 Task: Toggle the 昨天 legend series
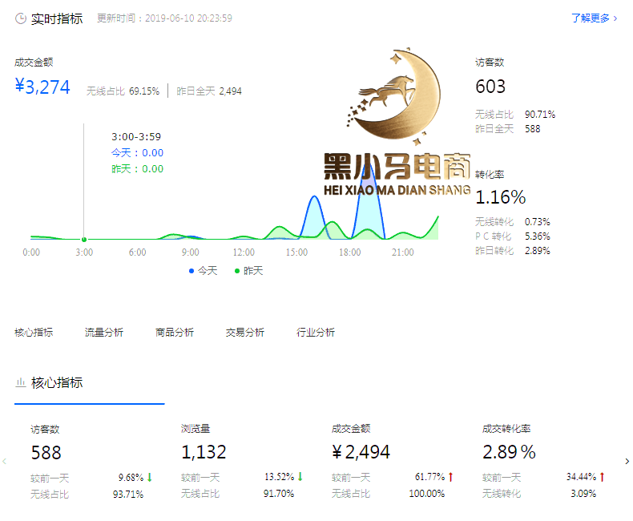[x=248, y=271]
